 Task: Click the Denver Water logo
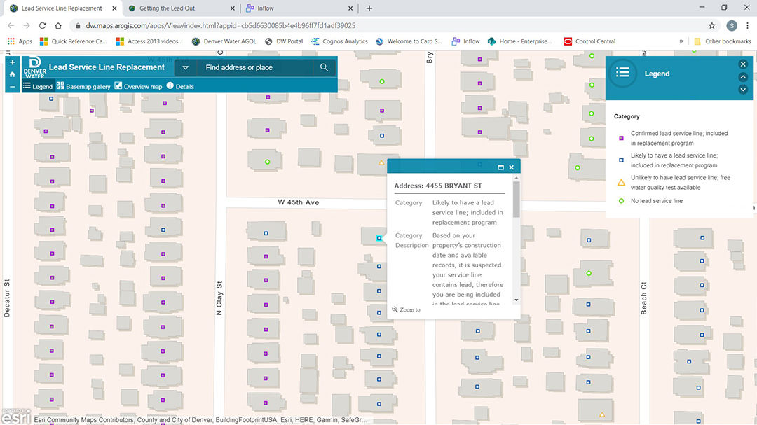click(x=33, y=67)
